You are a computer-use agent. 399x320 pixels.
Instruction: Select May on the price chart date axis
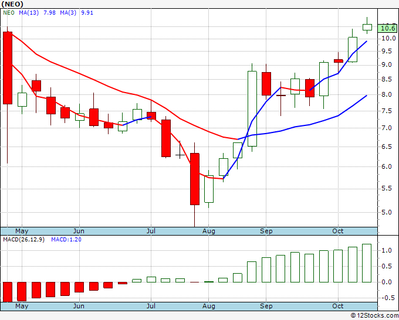[22, 232]
